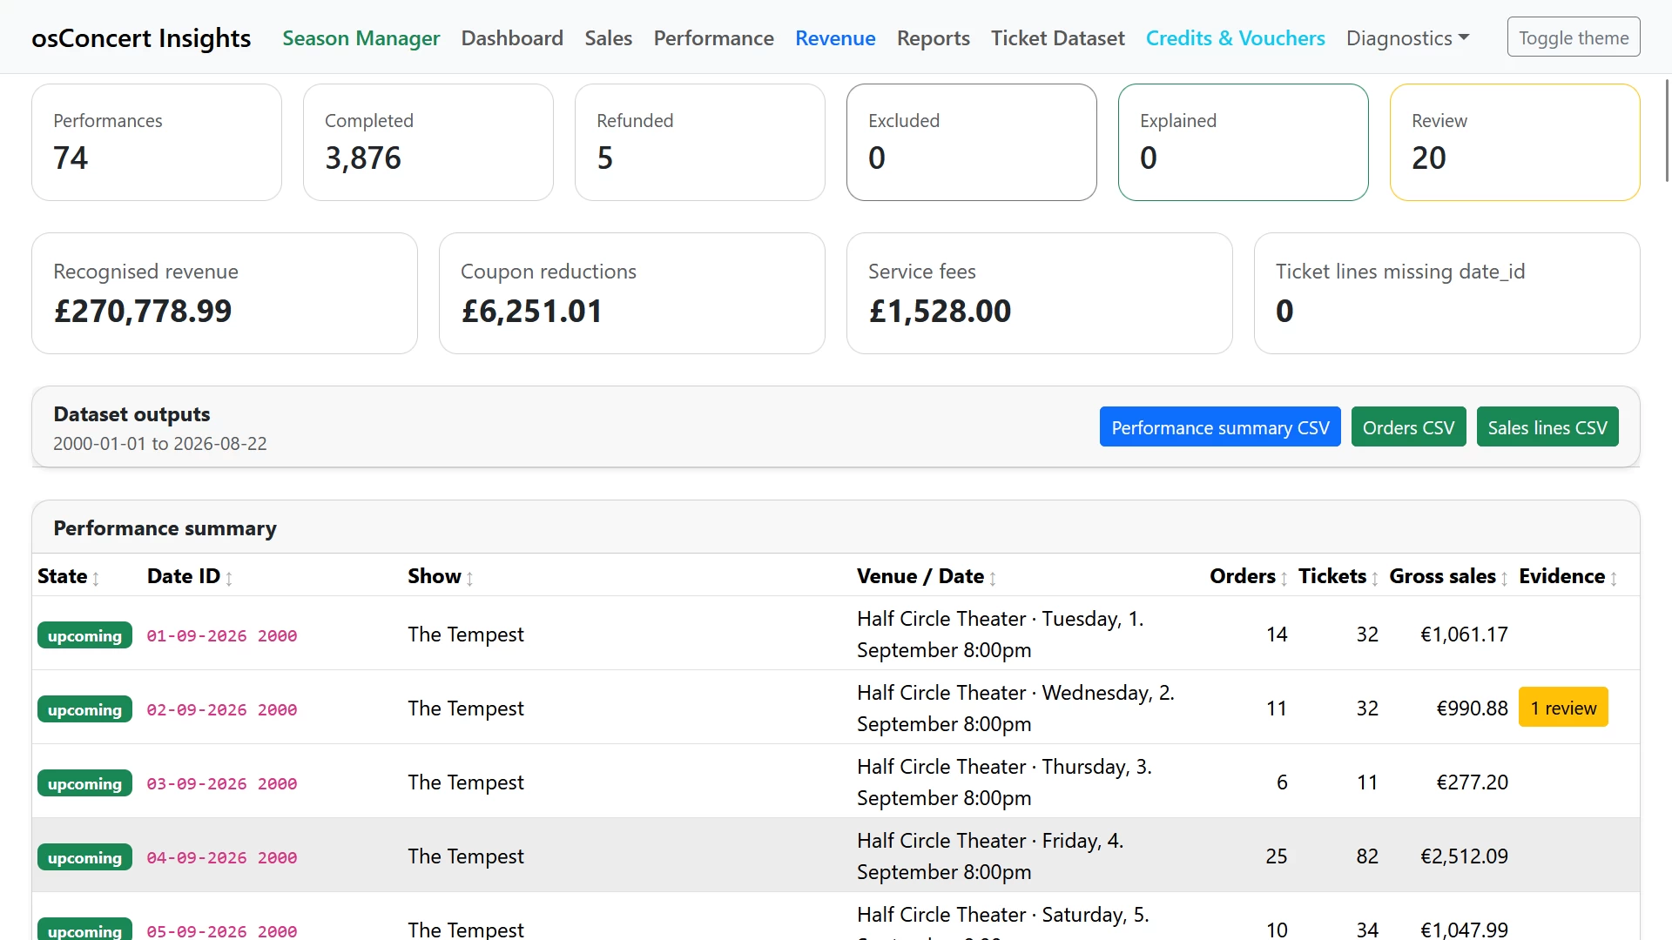Click the Ticket lines missing date_id card
The image size is (1672, 940).
pyautogui.click(x=1447, y=293)
